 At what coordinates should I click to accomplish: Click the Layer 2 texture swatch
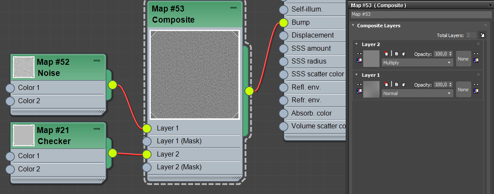(371, 58)
